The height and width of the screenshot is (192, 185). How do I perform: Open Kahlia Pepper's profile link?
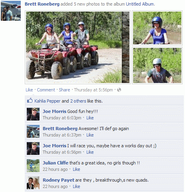tap(48, 101)
